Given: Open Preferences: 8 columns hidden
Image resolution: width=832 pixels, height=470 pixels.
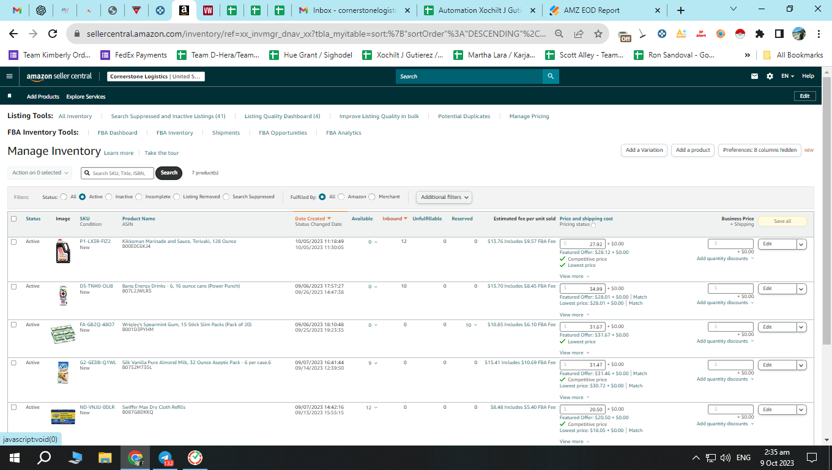Looking at the screenshot, I should [760, 150].
